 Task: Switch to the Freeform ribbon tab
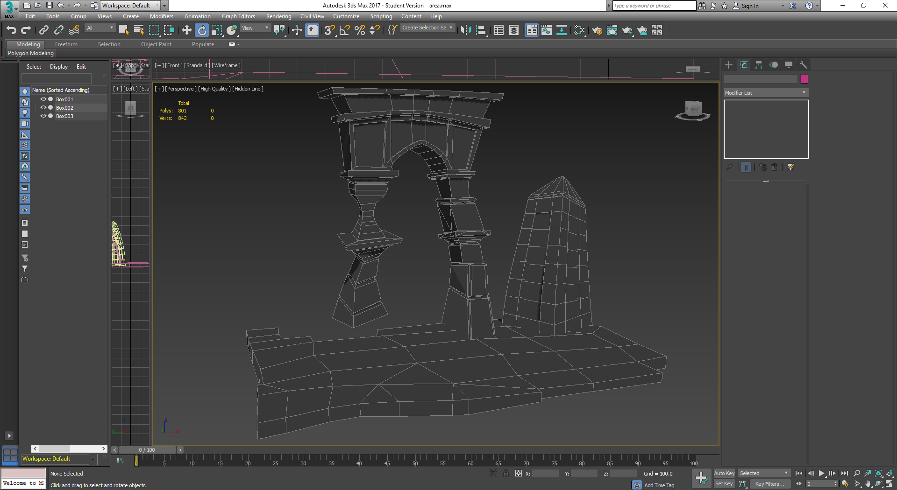[x=66, y=44]
